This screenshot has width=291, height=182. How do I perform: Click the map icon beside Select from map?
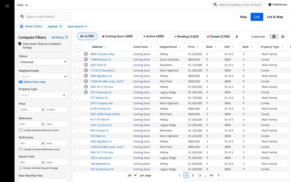pyautogui.click(x=20, y=82)
